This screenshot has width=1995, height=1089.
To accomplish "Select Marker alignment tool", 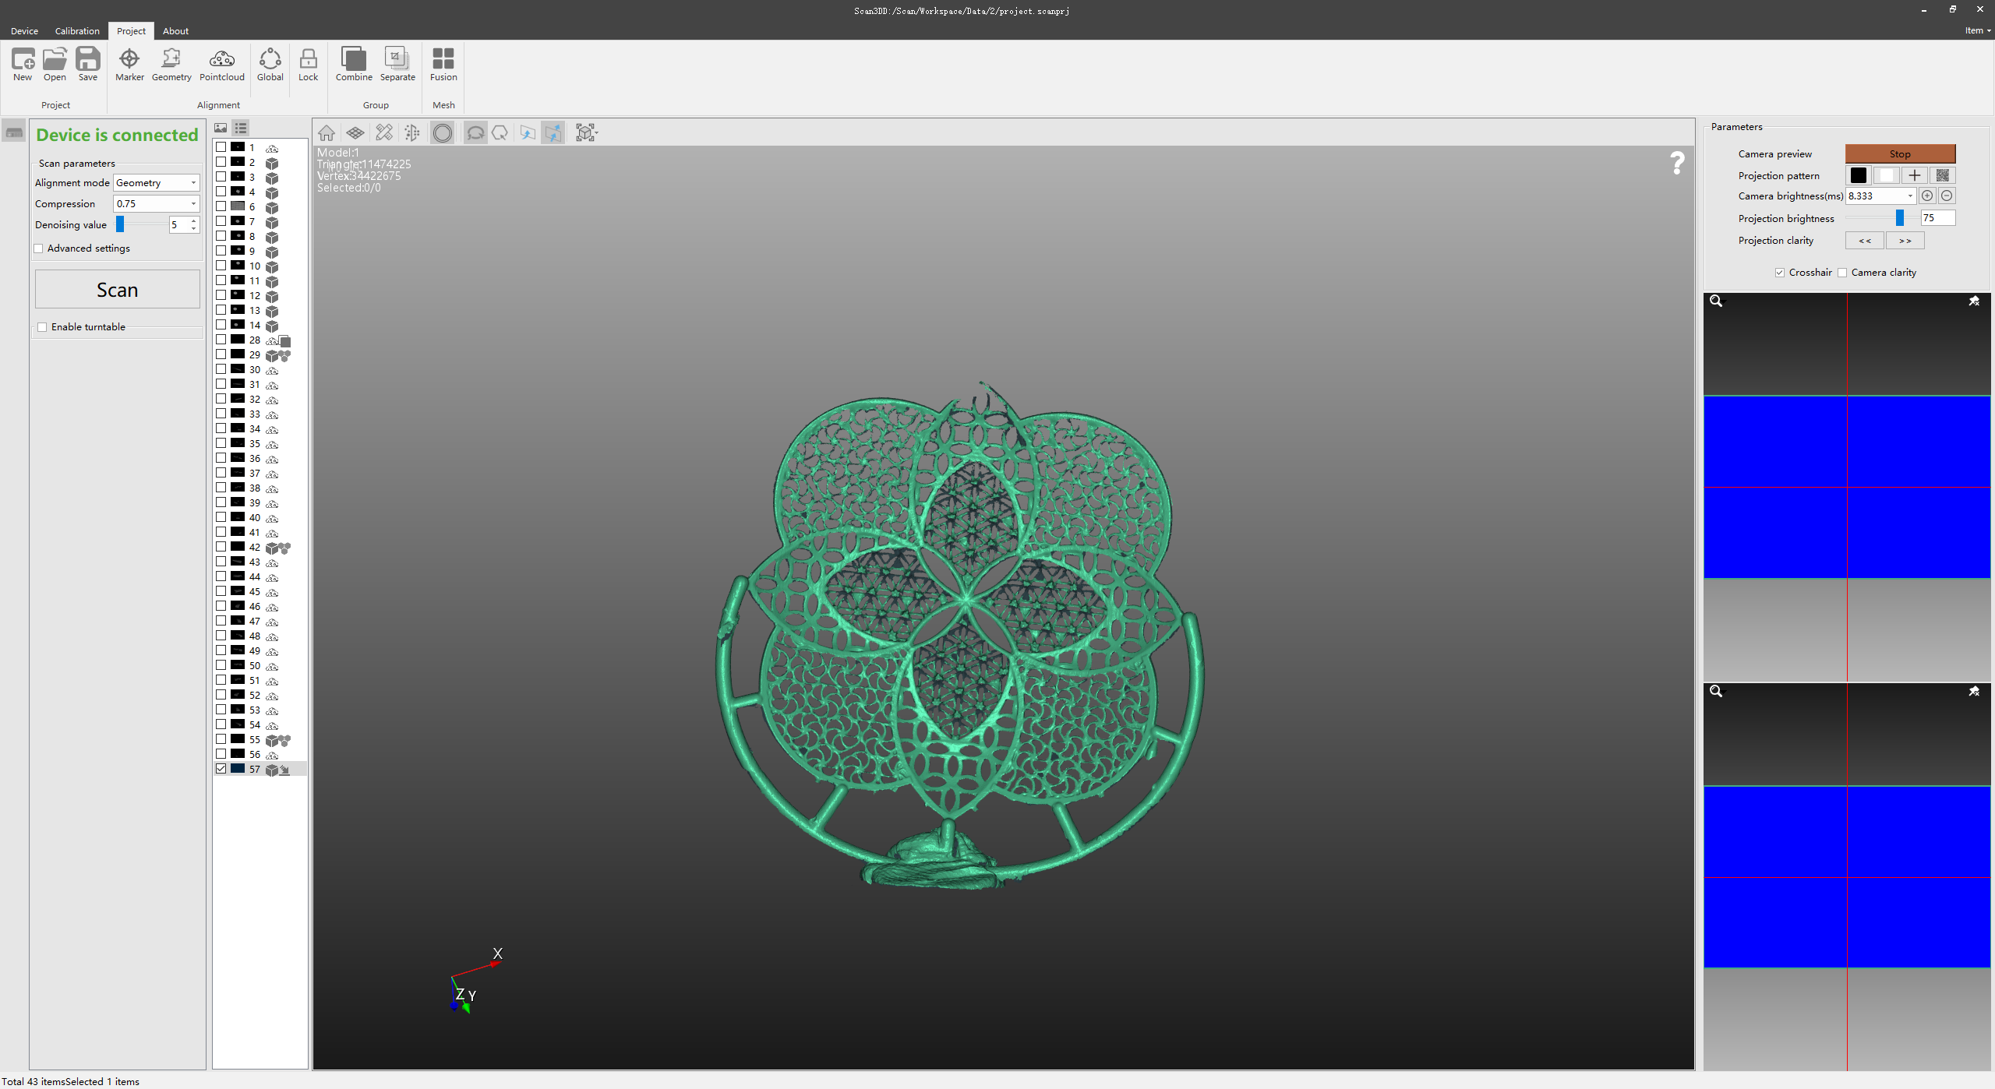I will point(129,64).
